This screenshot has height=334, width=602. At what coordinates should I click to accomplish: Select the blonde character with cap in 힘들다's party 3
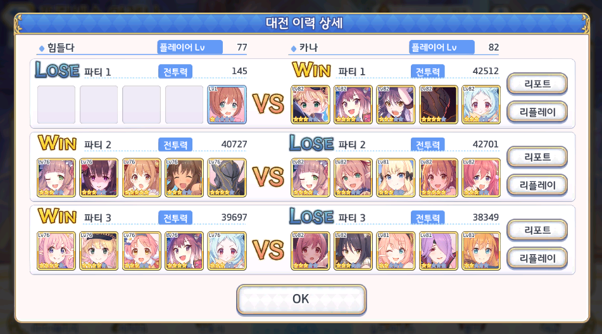click(99, 250)
